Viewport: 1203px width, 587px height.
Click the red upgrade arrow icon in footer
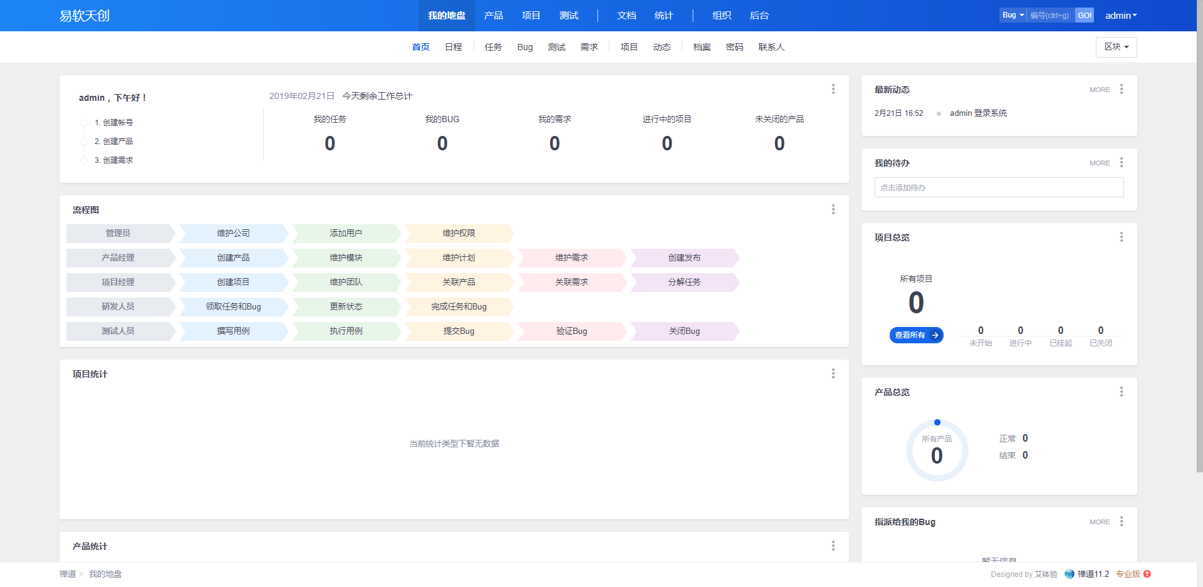pyautogui.click(x=1147, y=574)
